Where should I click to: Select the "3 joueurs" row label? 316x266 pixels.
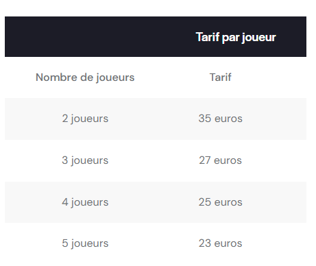click(x=85, y=160)
